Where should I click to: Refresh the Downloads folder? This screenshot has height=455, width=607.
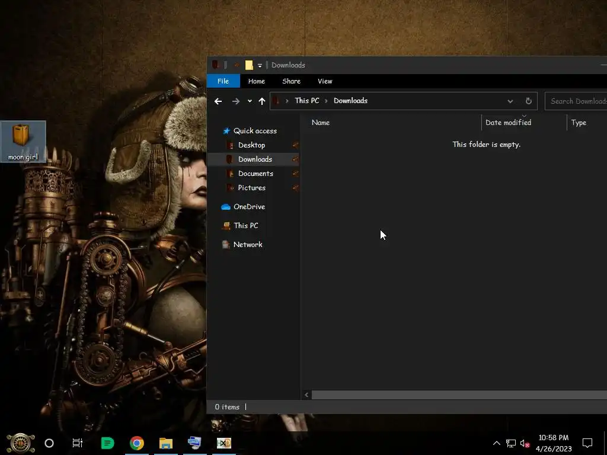pyautogui.click(x=528, y=101)
